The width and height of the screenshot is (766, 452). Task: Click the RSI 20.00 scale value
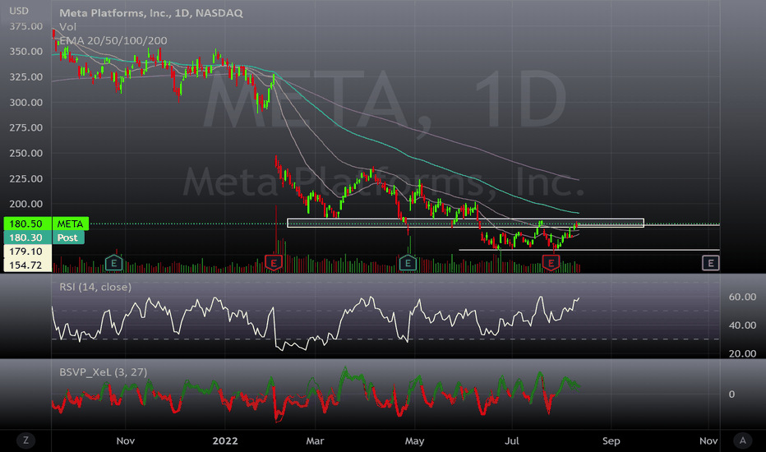pyautogui.click(x=742, y=353)
